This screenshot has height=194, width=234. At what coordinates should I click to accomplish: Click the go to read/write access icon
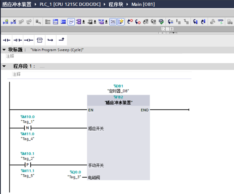pyautogui.click(x=170, y=22)
